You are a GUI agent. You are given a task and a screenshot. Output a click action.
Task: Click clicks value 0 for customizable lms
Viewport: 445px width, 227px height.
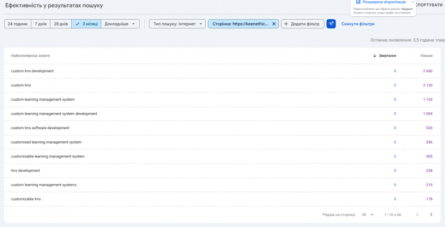[x=395, y=199]
